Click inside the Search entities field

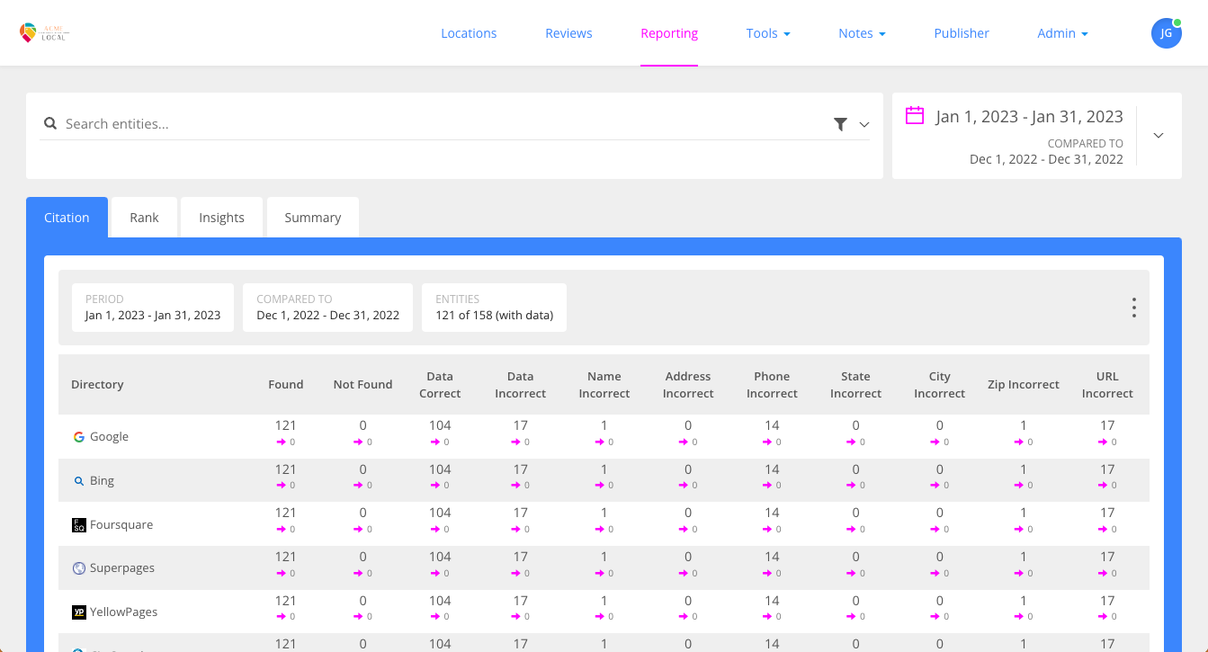[x=270, y=123]
